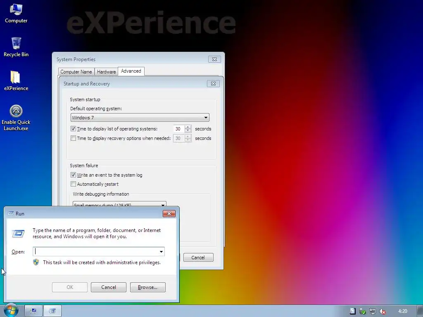
Task: Click the Run dialog title icon
Action: 11,213
